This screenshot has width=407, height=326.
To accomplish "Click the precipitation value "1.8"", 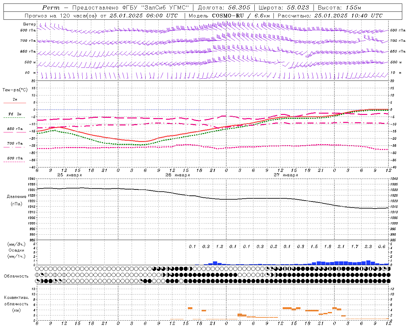I will (x=328, y=247).
